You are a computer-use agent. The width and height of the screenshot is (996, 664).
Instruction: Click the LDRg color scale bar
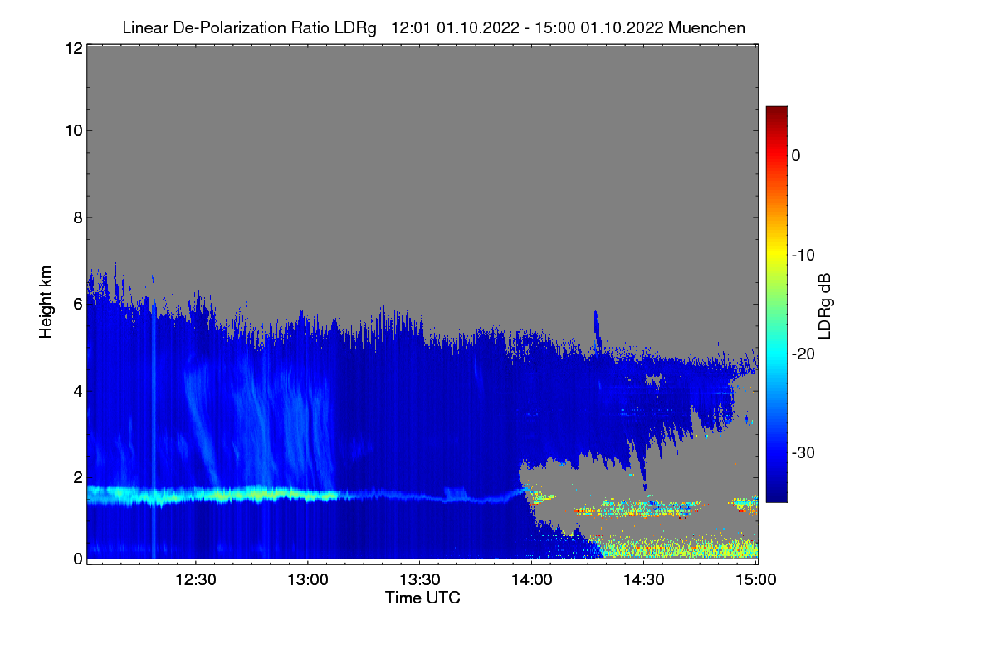pos(776,304)
